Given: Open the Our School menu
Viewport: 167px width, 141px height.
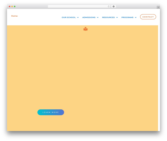Looking at the screenshot, I should click(68, 17).
